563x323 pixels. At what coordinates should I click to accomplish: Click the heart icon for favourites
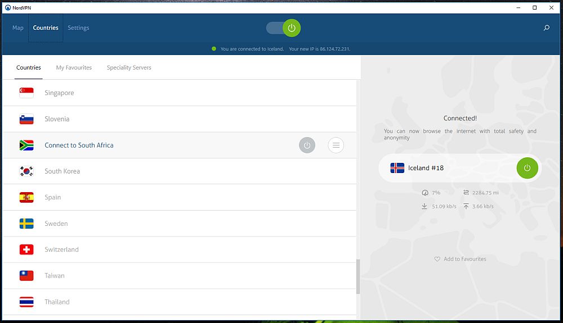437,259
